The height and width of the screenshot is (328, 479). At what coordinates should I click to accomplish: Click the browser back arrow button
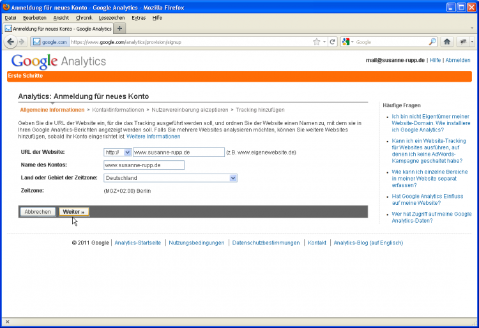click(10, 41)
